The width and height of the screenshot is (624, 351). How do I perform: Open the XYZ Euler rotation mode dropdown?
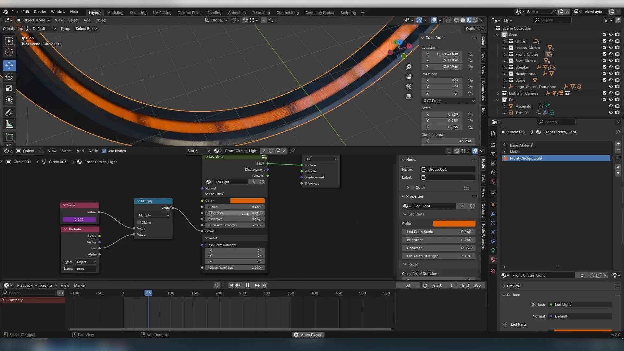(448, 101)
